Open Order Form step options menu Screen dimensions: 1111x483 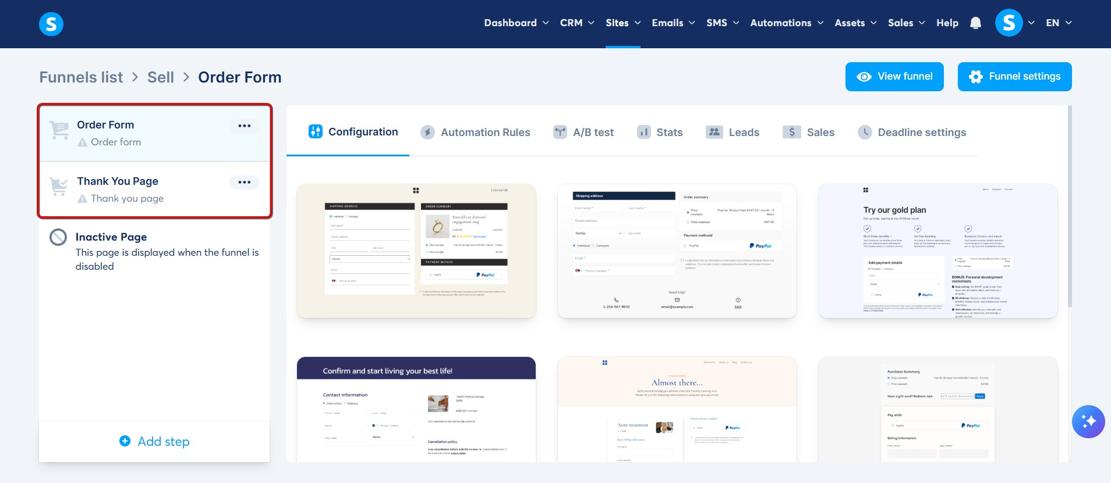click(245, 126)
